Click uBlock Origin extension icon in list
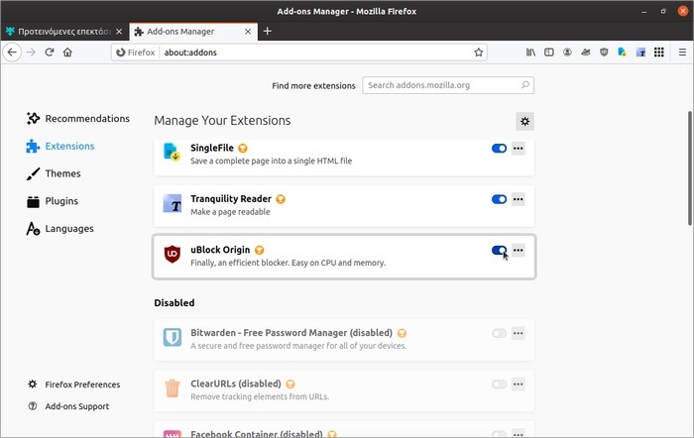Screen dimensions: 694x438 coord(173,254)
